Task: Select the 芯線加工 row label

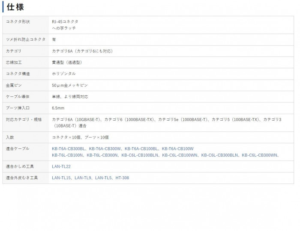Action: tap(14, 62)
